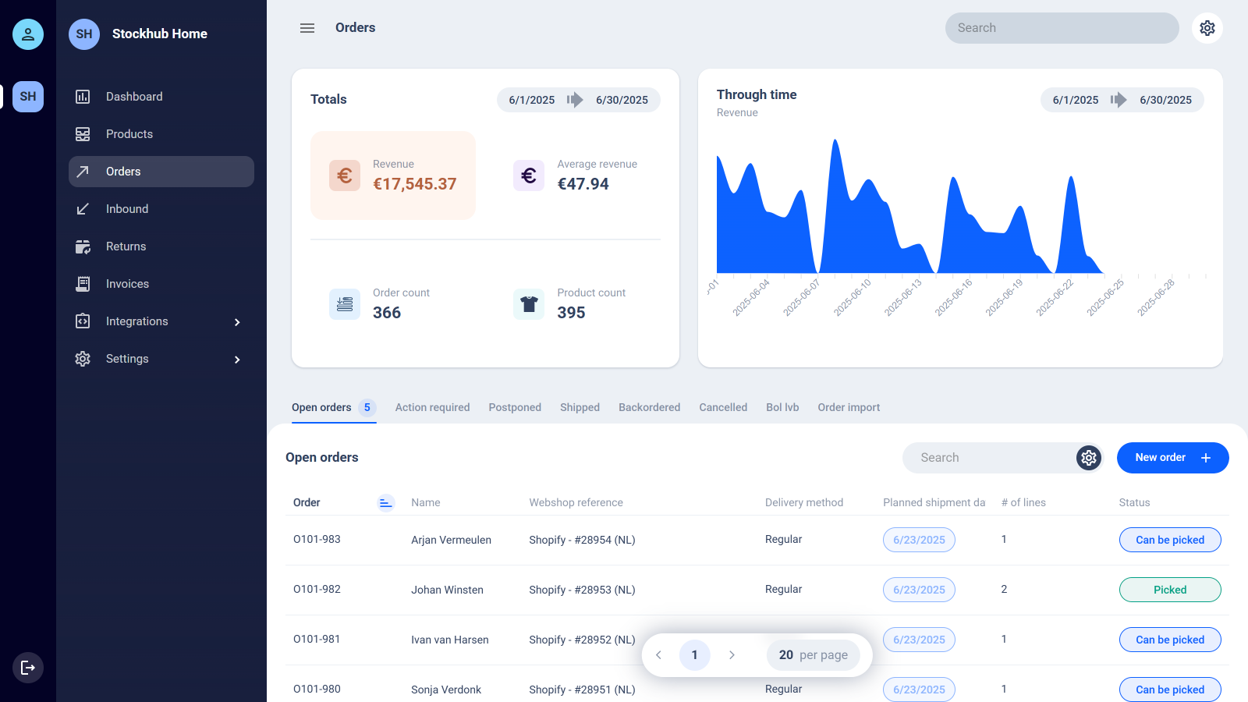Open Dashboard from the sidebar
Screen dimensions: 1248x702
click(134, 97)
